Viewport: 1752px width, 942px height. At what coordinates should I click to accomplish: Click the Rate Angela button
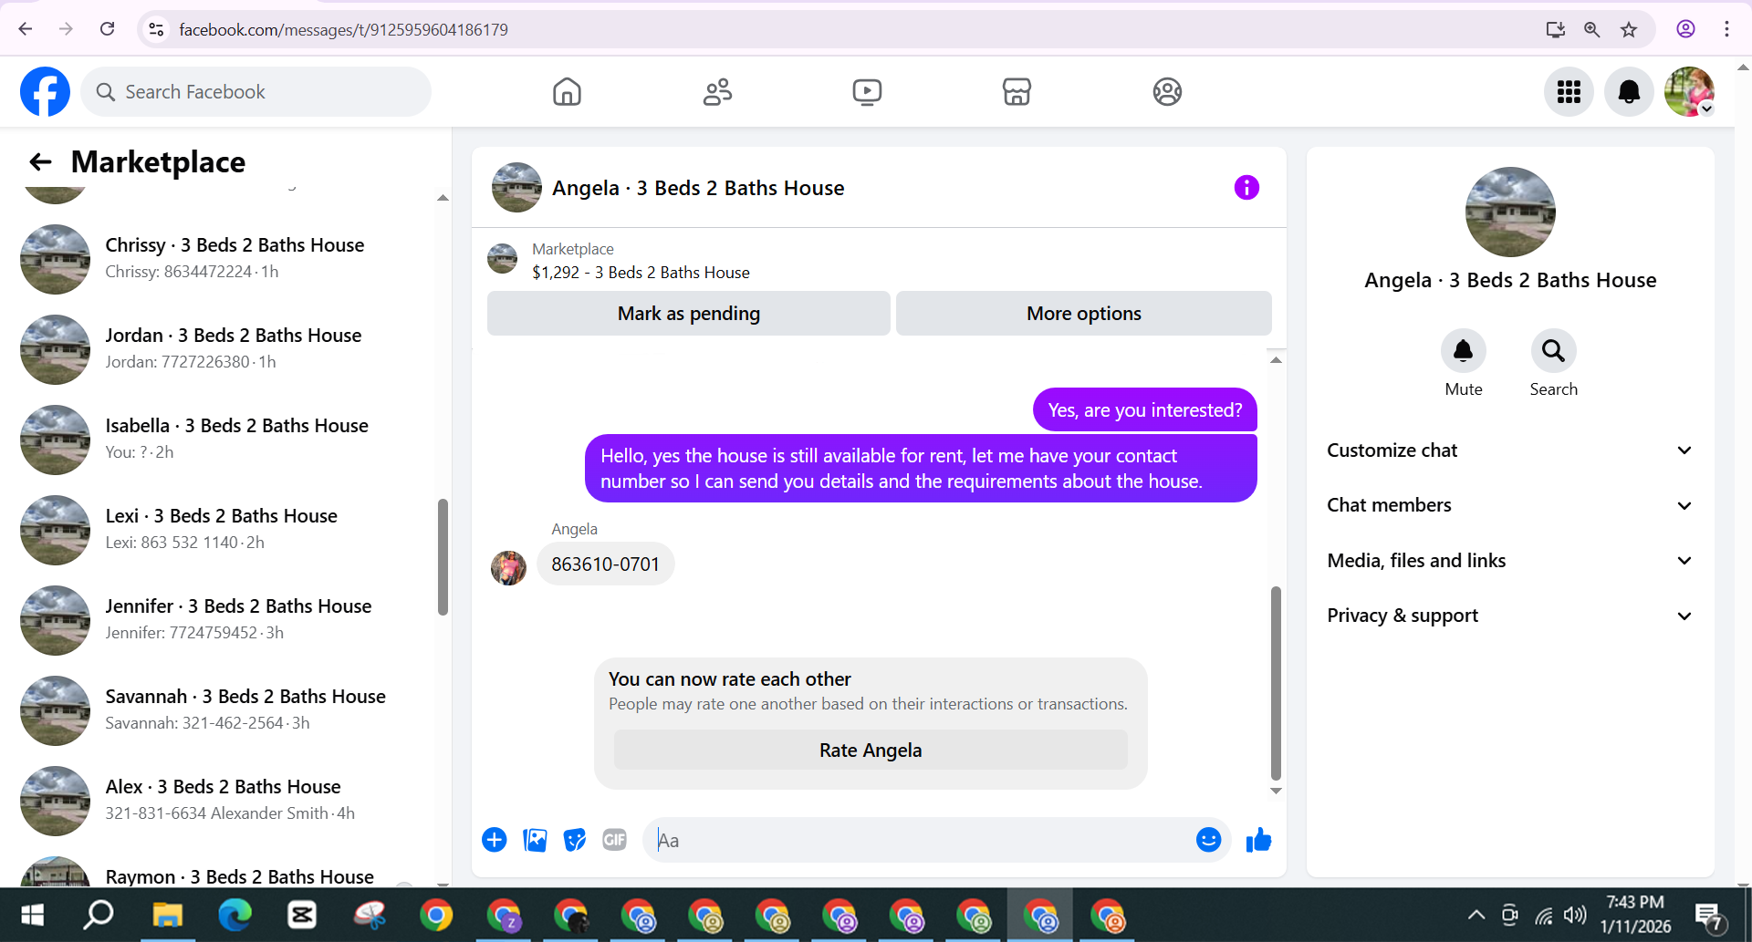(x=871, y=750)
